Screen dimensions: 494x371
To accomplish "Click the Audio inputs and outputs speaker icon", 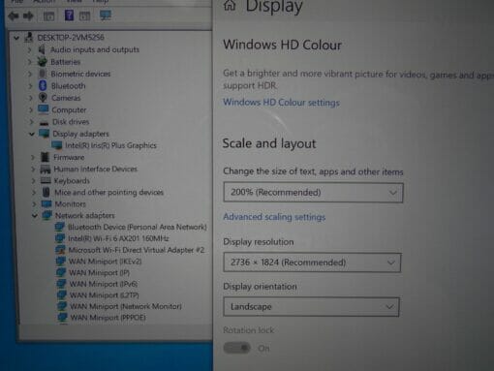I will [x=42, y=49].
